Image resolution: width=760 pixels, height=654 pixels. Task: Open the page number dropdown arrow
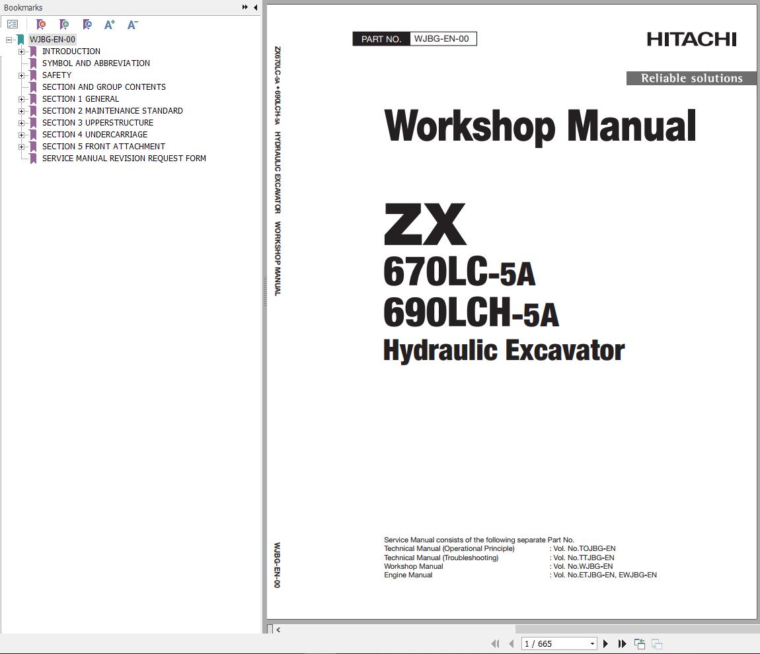tap(592, 644)
